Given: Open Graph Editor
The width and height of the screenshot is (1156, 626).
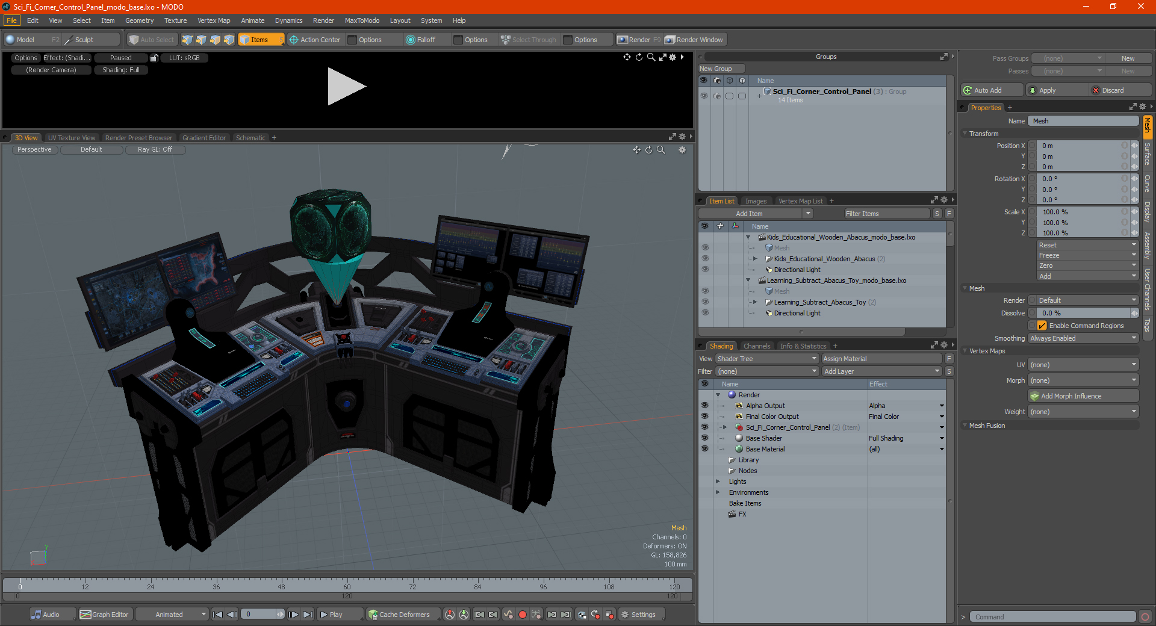Looking at the screenshot, I should click(x=104, y=615).
